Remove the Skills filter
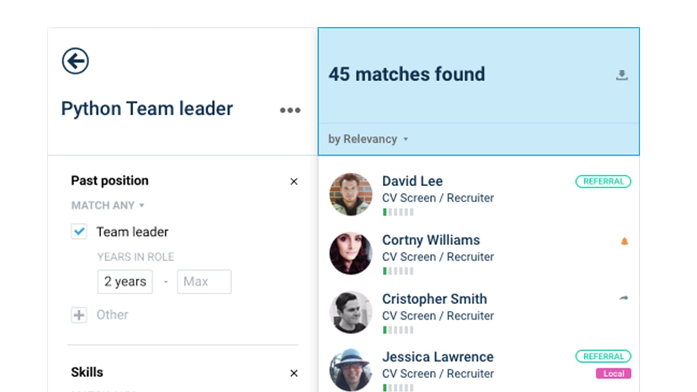697x392 pixels. tap(294, 373)
